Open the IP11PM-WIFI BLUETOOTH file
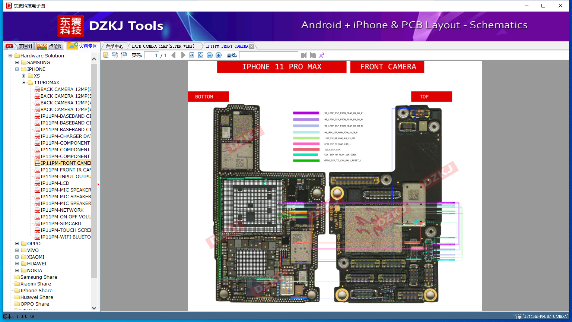Image resolution: width=572 pixels, height=322 pixels. (x=63, y=237)
